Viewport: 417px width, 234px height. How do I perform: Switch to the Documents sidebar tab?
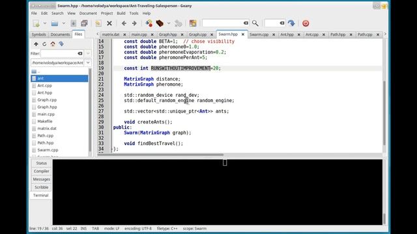(60, 34)
